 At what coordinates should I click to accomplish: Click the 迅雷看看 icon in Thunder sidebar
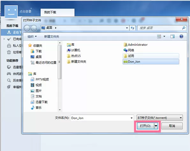(x=9, y=67)
